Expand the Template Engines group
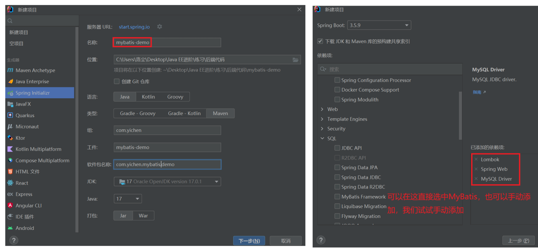This screenshot has width=538, height=251. [322, 119]
